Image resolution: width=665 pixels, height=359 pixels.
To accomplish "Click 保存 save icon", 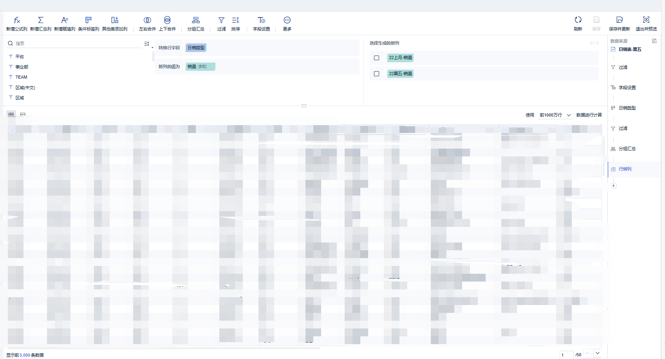I will [x=596, y=20].
